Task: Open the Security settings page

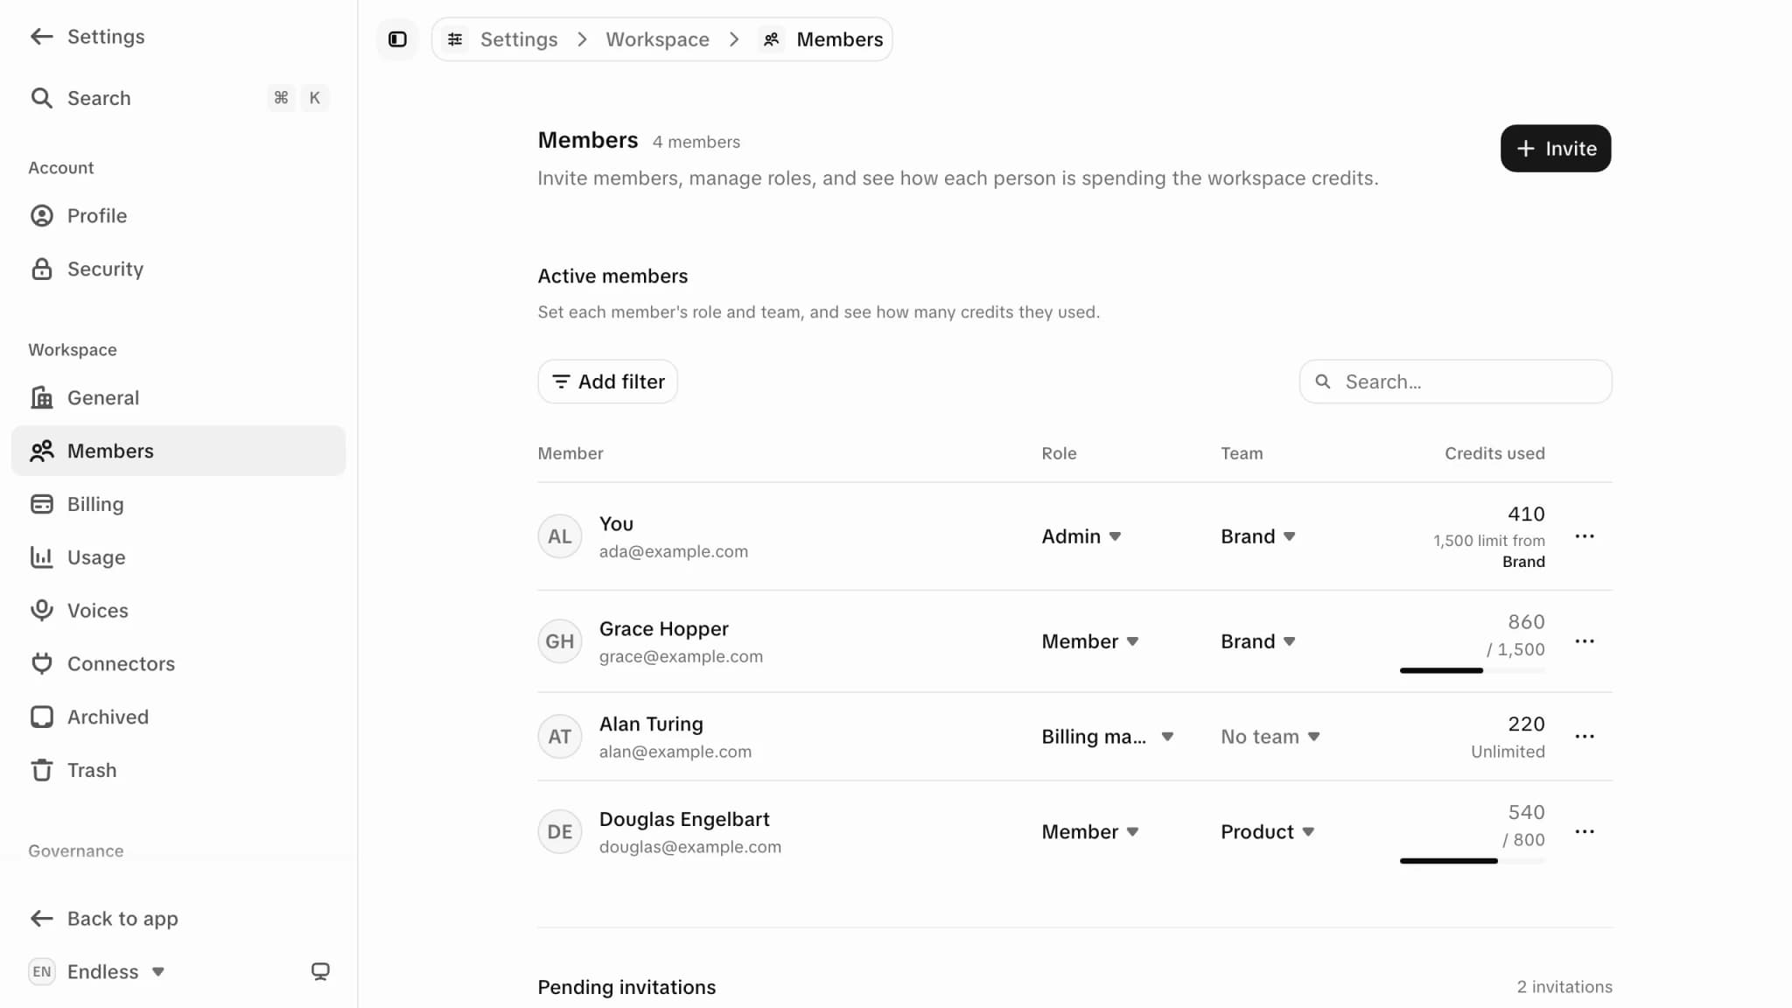Action: (178, 269)
